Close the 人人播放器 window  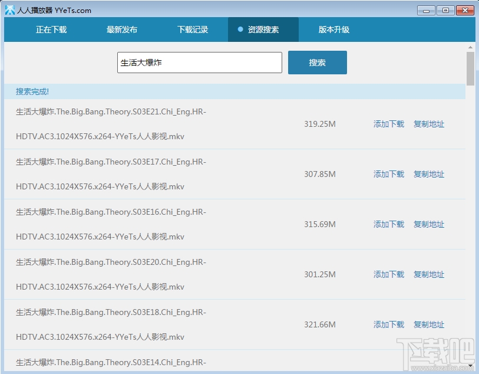click(465, 11)
